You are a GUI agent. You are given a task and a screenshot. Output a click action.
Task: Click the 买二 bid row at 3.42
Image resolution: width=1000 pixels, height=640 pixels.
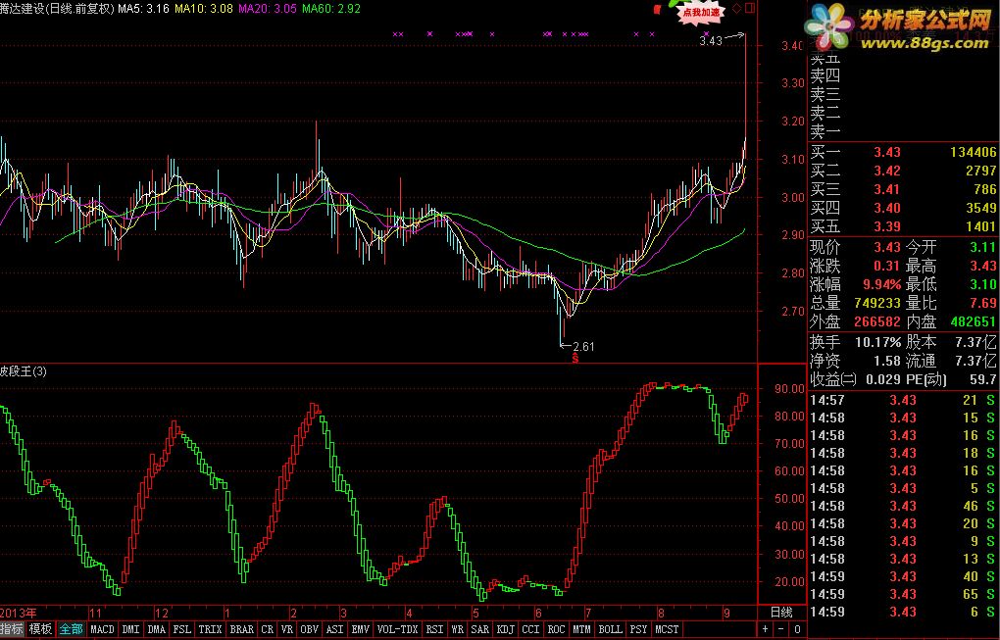pyautogui.click(x=903, y=171)
